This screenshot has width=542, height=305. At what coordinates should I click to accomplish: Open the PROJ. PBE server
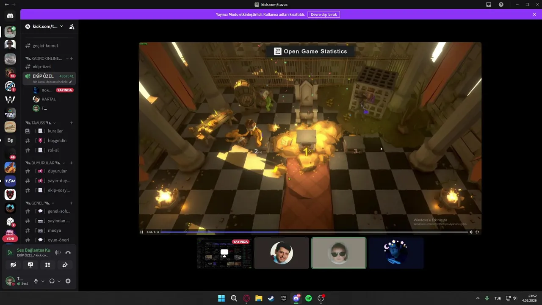click(10, 113)
